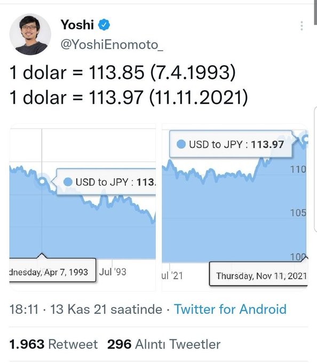
Task: Open the 1993 USD to JPY chart image
Action: click(83, 207)
